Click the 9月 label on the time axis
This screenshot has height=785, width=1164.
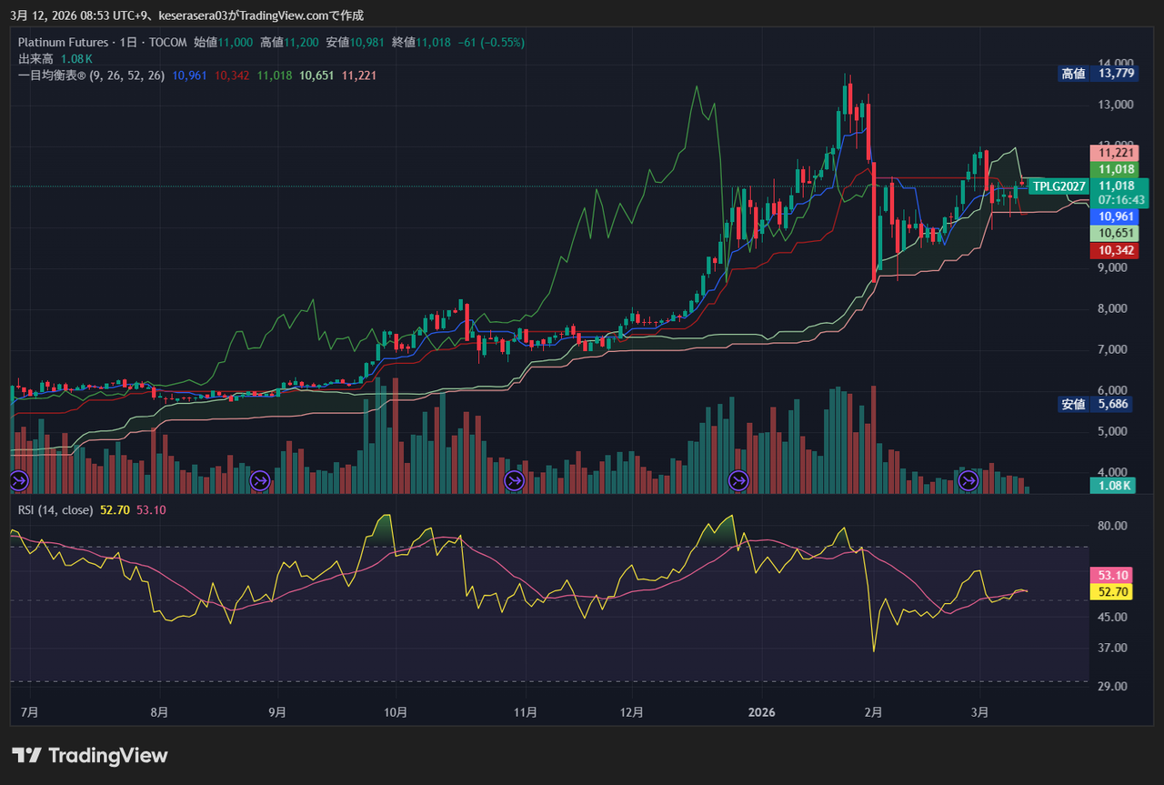point(278,712)
